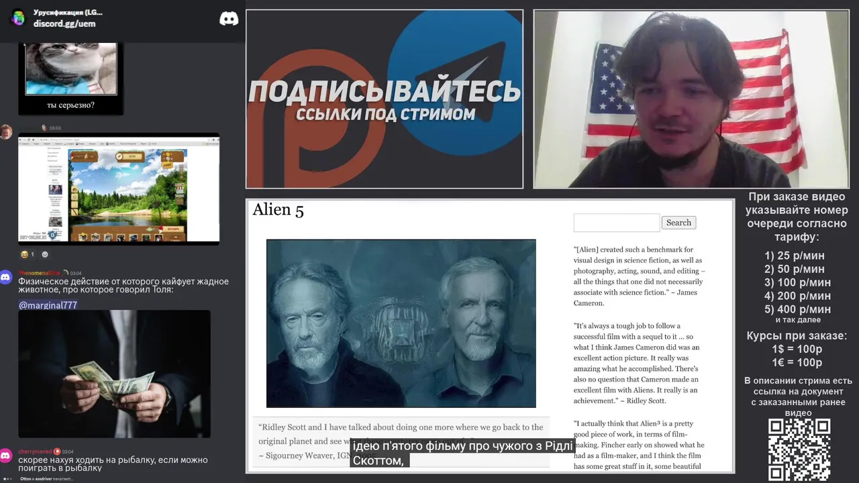
Task: Click the Search button on the webpage
Action: pyautogui.click(x=678, y=223)
